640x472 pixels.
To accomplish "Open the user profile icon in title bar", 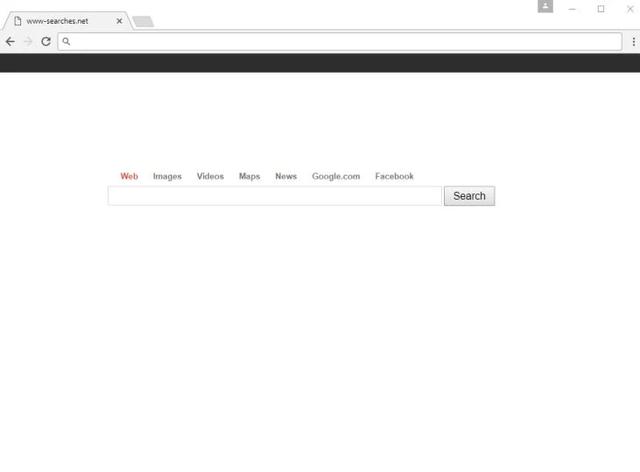I will click(545, 6).
